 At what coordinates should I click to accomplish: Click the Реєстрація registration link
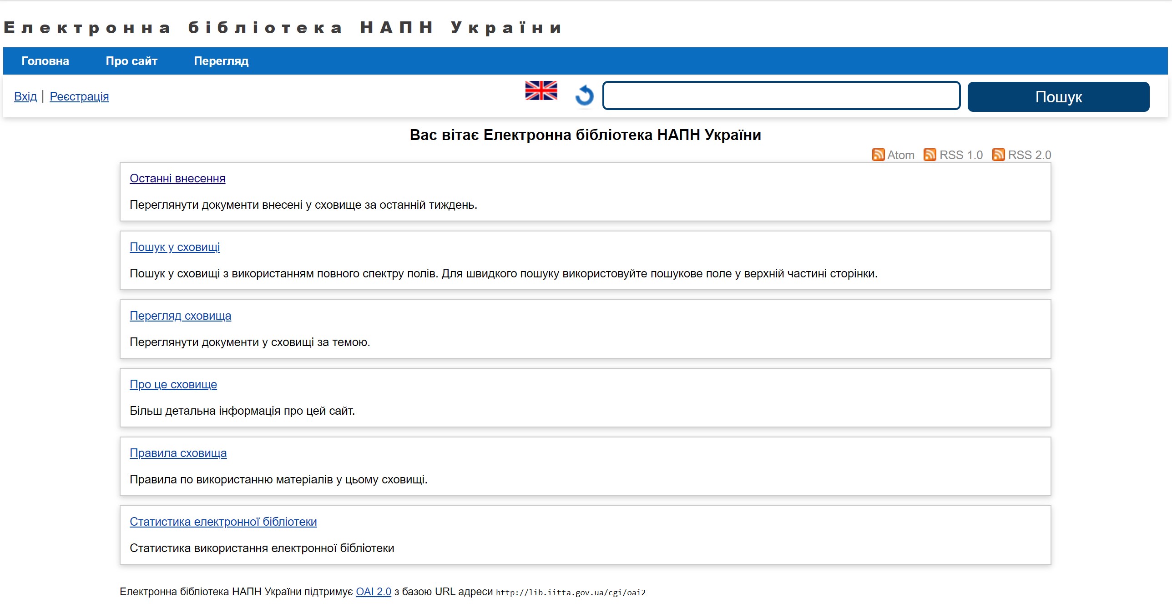click(x=79, y=96)
